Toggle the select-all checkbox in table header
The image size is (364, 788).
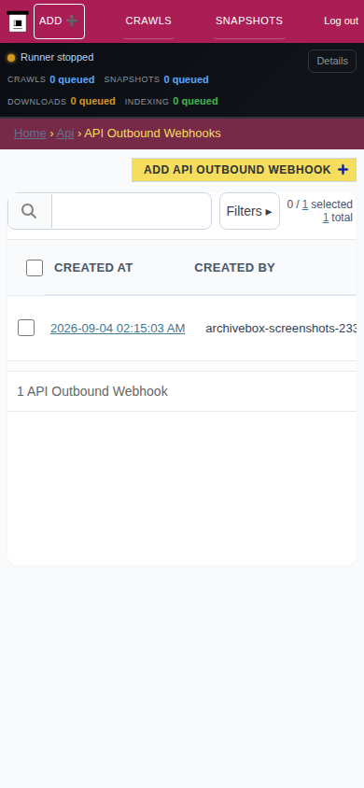click(35, 268)
